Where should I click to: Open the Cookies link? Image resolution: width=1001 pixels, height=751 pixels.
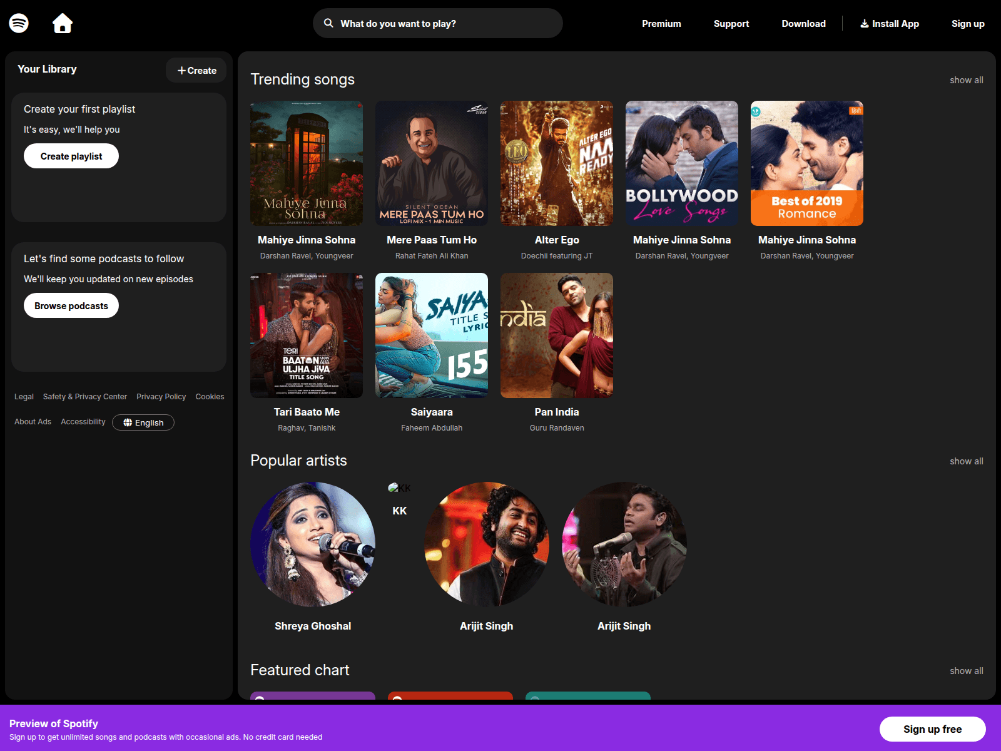(x=210, y=397)
